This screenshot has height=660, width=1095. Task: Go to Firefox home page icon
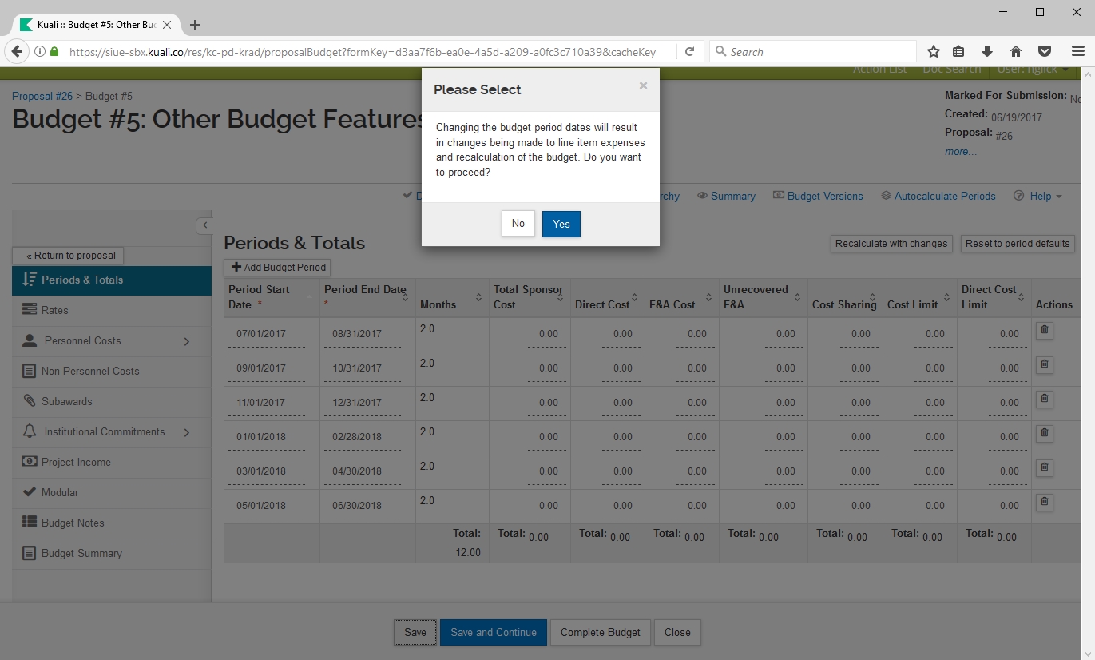1016,52
